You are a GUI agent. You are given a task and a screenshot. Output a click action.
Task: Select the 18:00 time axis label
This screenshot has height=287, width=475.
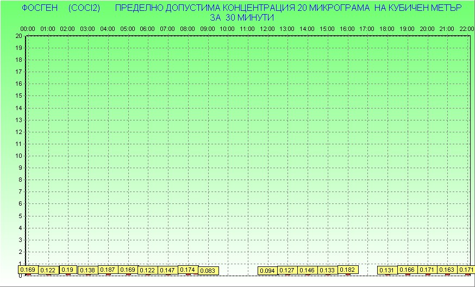pos(387,29)
